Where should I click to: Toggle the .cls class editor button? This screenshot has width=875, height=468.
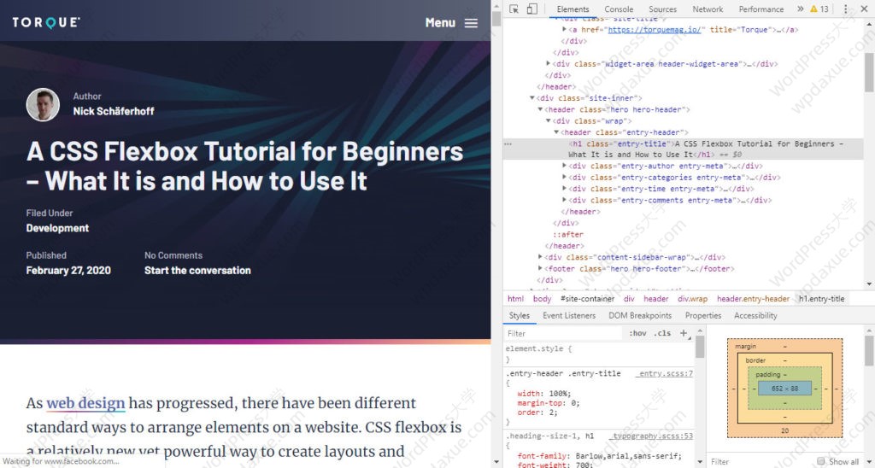(x=662, y=333)
